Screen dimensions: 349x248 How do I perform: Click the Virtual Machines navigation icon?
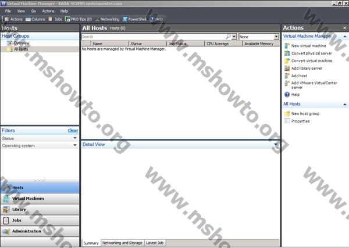(x=6, y=199)
